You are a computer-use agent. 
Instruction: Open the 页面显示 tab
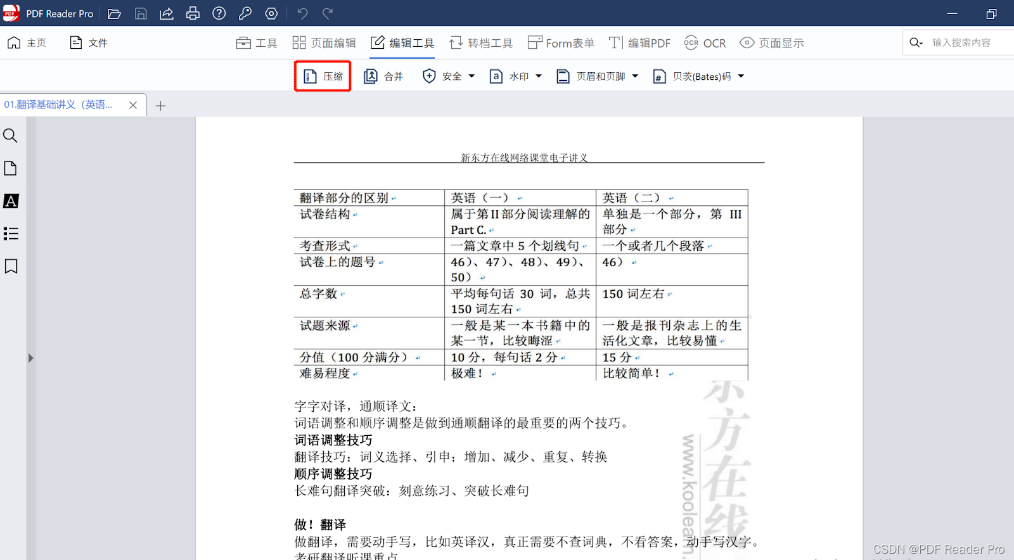point(771,43)
